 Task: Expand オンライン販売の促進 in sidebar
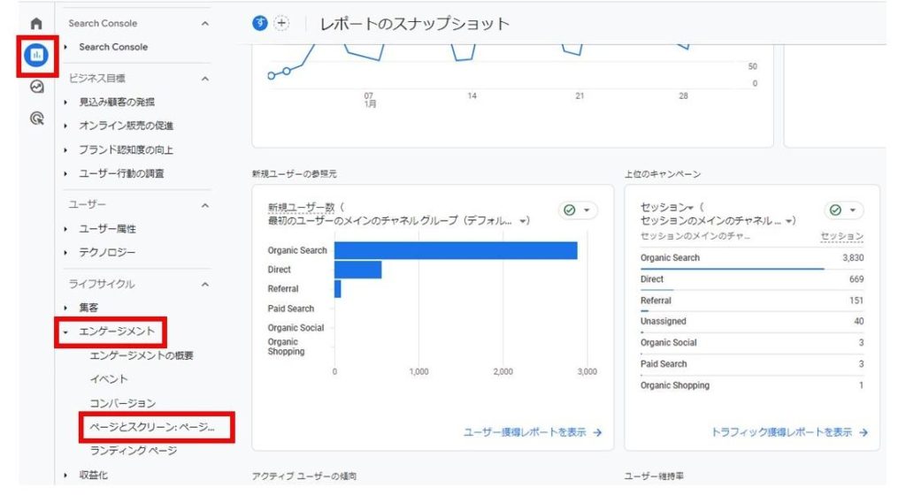pos(65,126)
